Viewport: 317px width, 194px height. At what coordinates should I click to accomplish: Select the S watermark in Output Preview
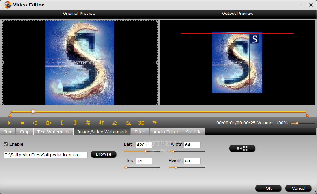(254, 39)
